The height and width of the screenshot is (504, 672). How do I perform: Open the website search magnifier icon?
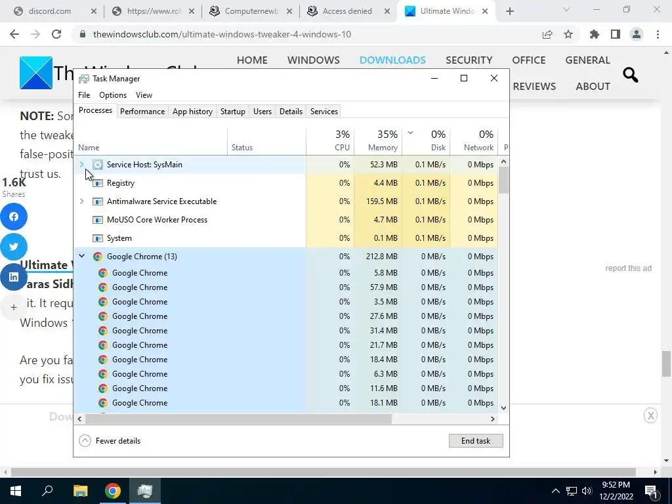[630, 75]
